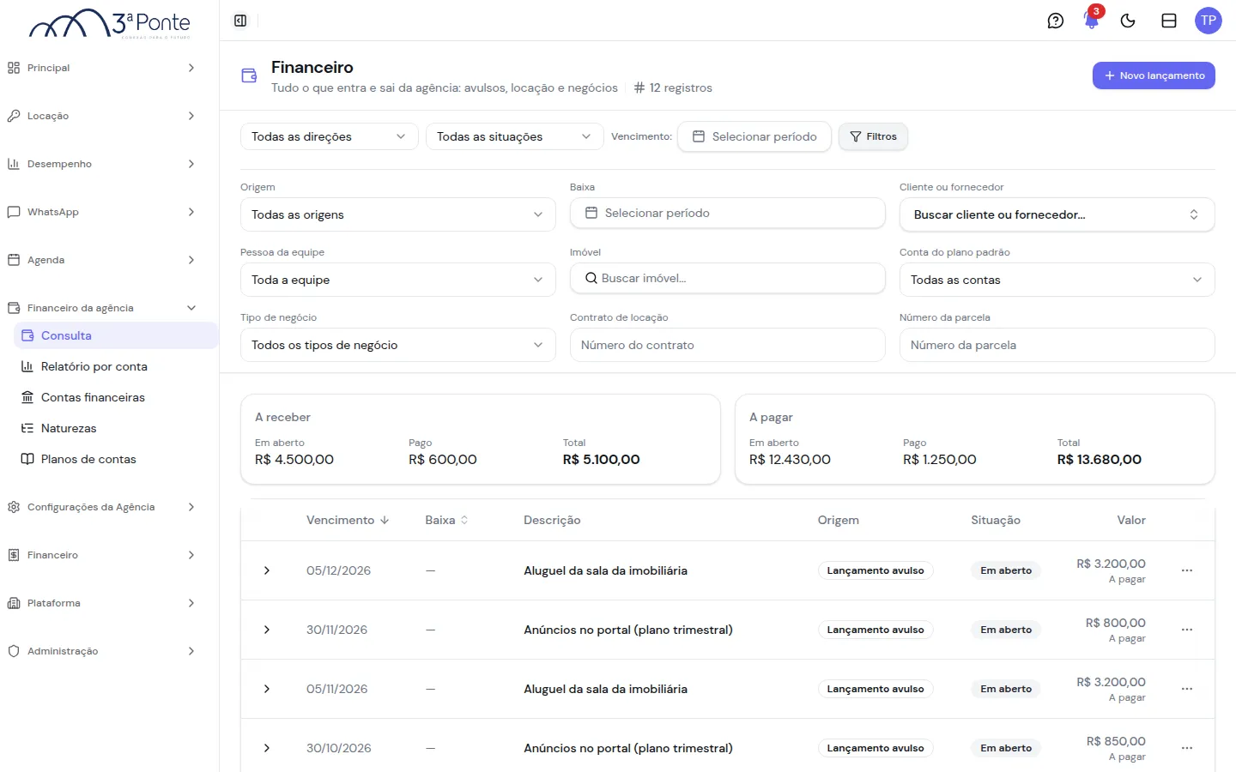Open Baixa Selecionar período date picker
The width and height of the screenshot is (1236, 772).
pyautogui.click(x=728, y=213)
